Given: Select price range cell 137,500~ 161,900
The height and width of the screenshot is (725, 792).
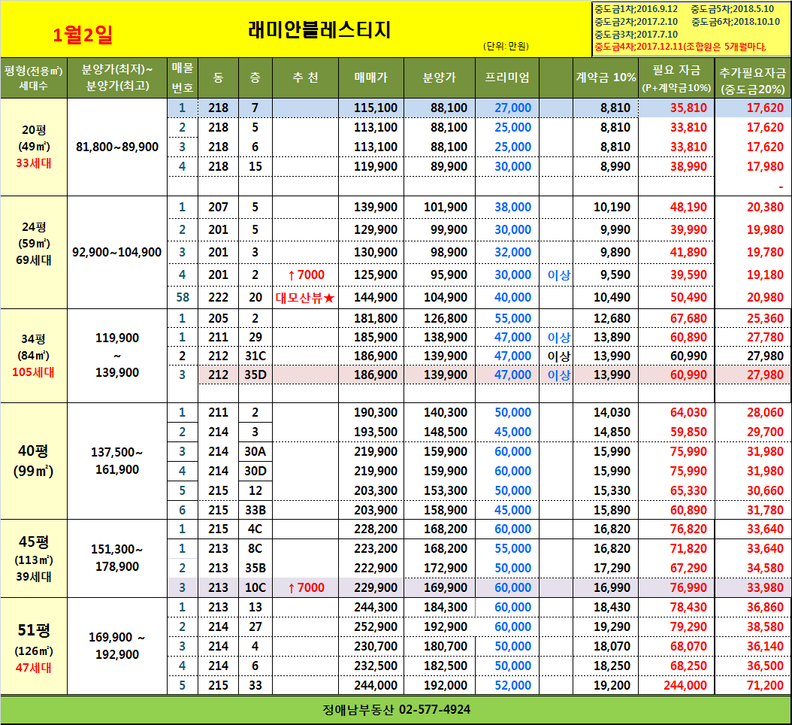Looking at the screenshot, I should click(117, 460).
